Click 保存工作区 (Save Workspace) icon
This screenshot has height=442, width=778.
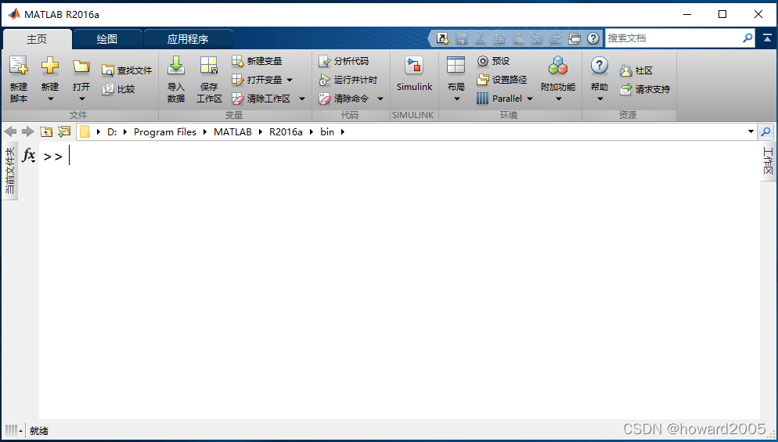click(209, 65)
